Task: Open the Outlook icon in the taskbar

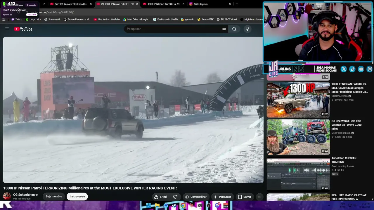Action: click(x=166, y=205)
